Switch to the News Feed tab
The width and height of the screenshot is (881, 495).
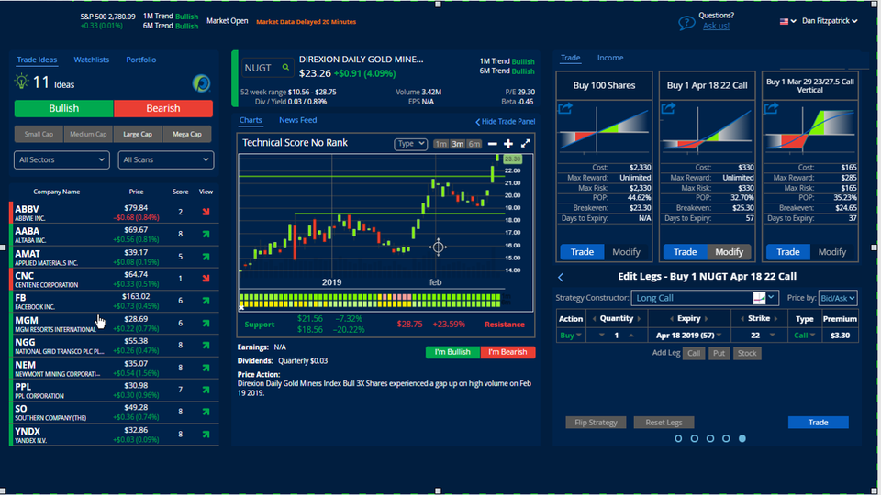(x=297, y=120)
